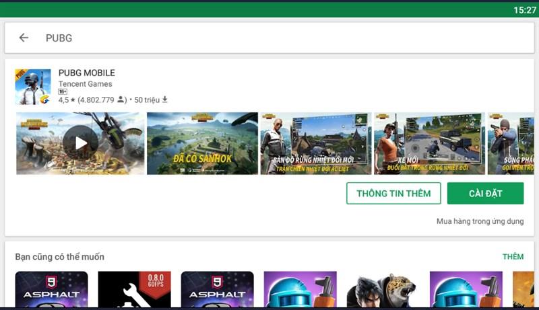Click the download count arrow icon

pos(165,100)
